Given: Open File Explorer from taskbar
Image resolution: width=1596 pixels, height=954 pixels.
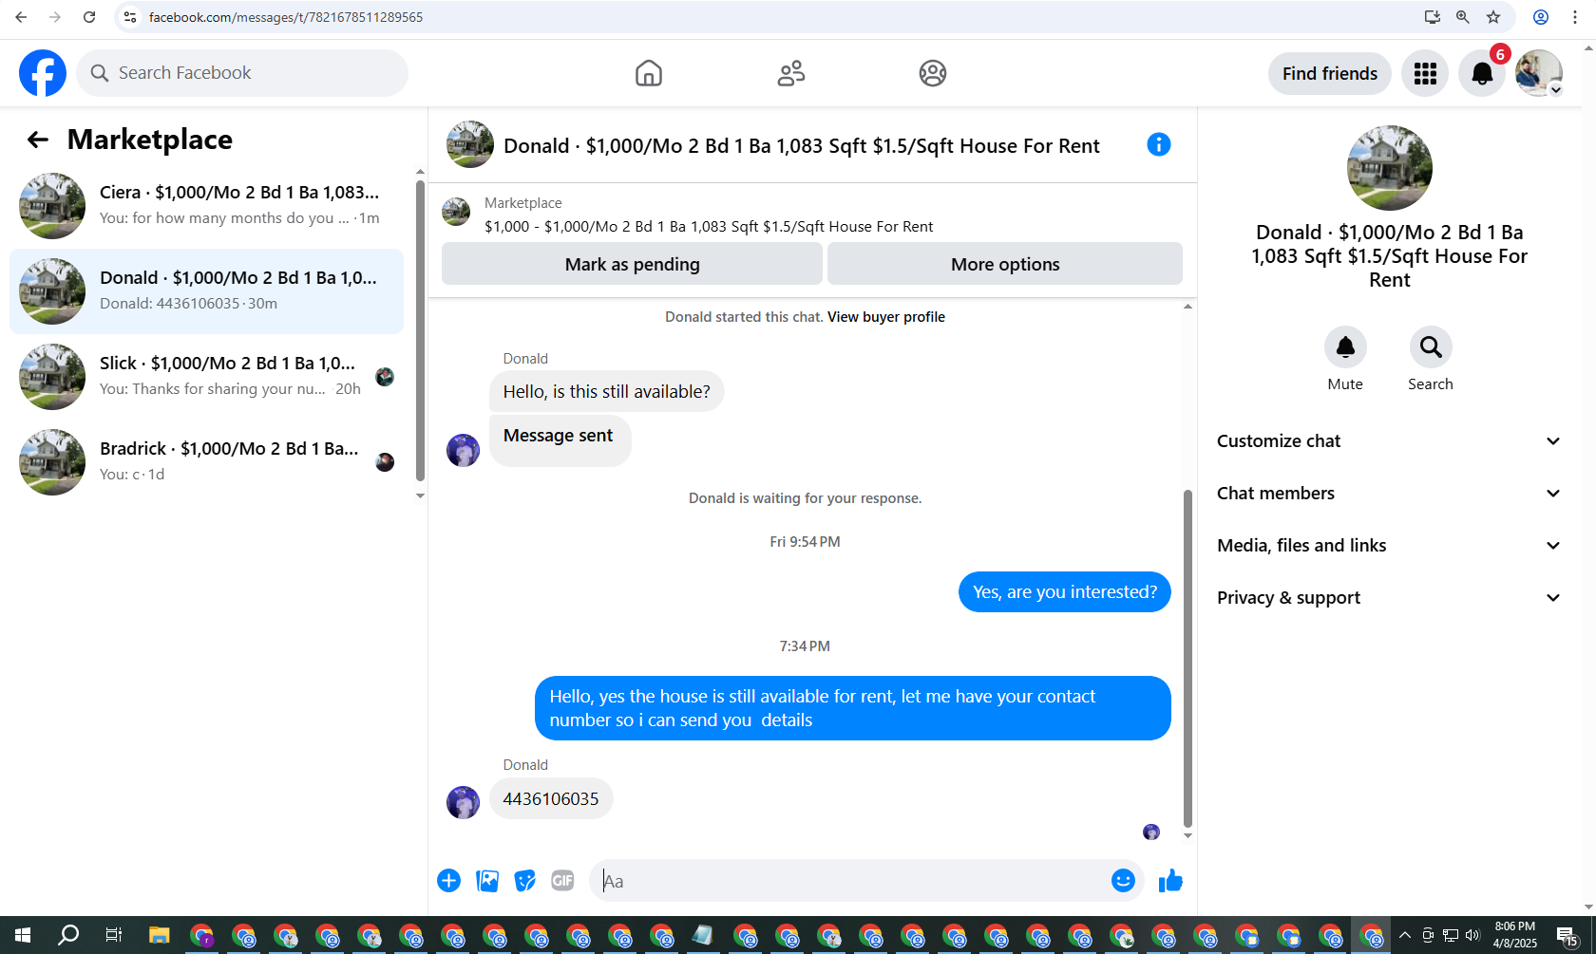Looking at the screenshot, I should [x=159, y=936].
